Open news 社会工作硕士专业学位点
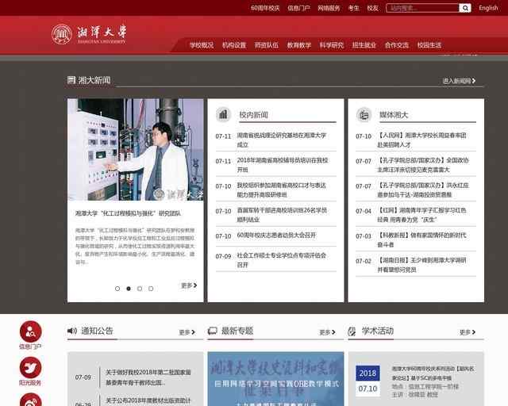The image size is (508, 406). tap(281, 260)
